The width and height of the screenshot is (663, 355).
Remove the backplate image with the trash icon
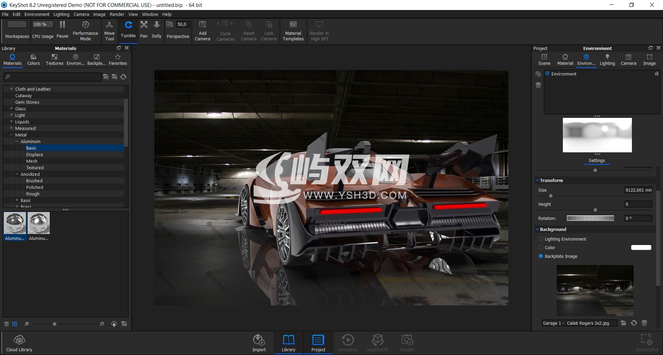click(x=644, y=323)
